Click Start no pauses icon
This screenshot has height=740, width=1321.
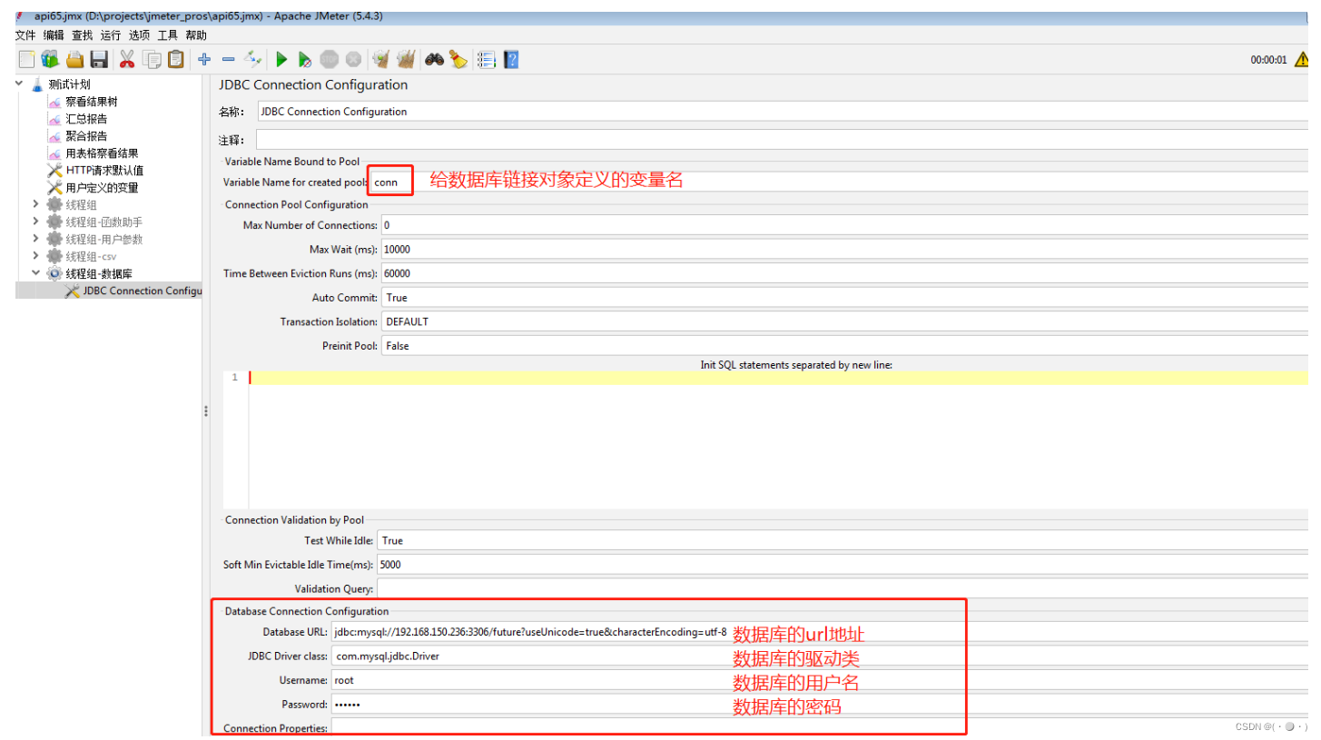[305, 60]
